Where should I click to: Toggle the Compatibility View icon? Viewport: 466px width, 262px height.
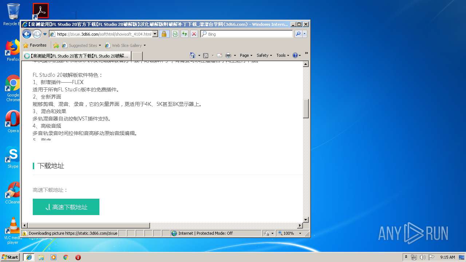175,34
